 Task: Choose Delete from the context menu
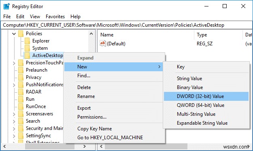click(114, 87)
